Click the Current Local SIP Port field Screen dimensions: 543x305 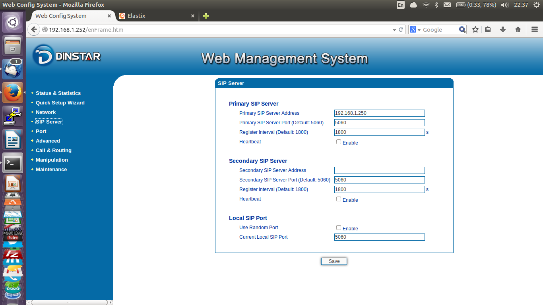(380, 237)
